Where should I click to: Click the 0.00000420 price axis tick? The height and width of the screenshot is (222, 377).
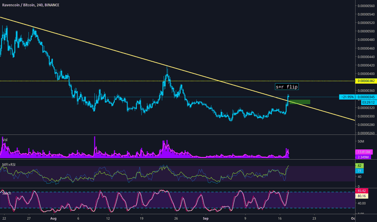366,65
